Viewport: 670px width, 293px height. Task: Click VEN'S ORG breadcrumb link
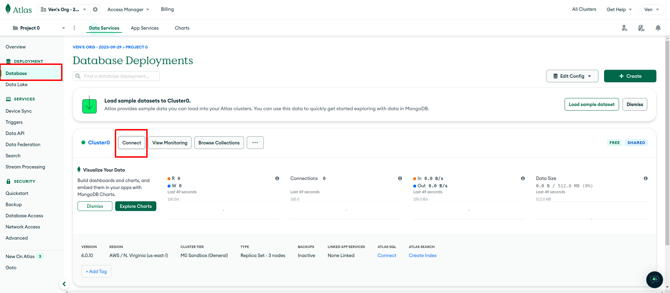pyautogui.click(x=97, y=47)
